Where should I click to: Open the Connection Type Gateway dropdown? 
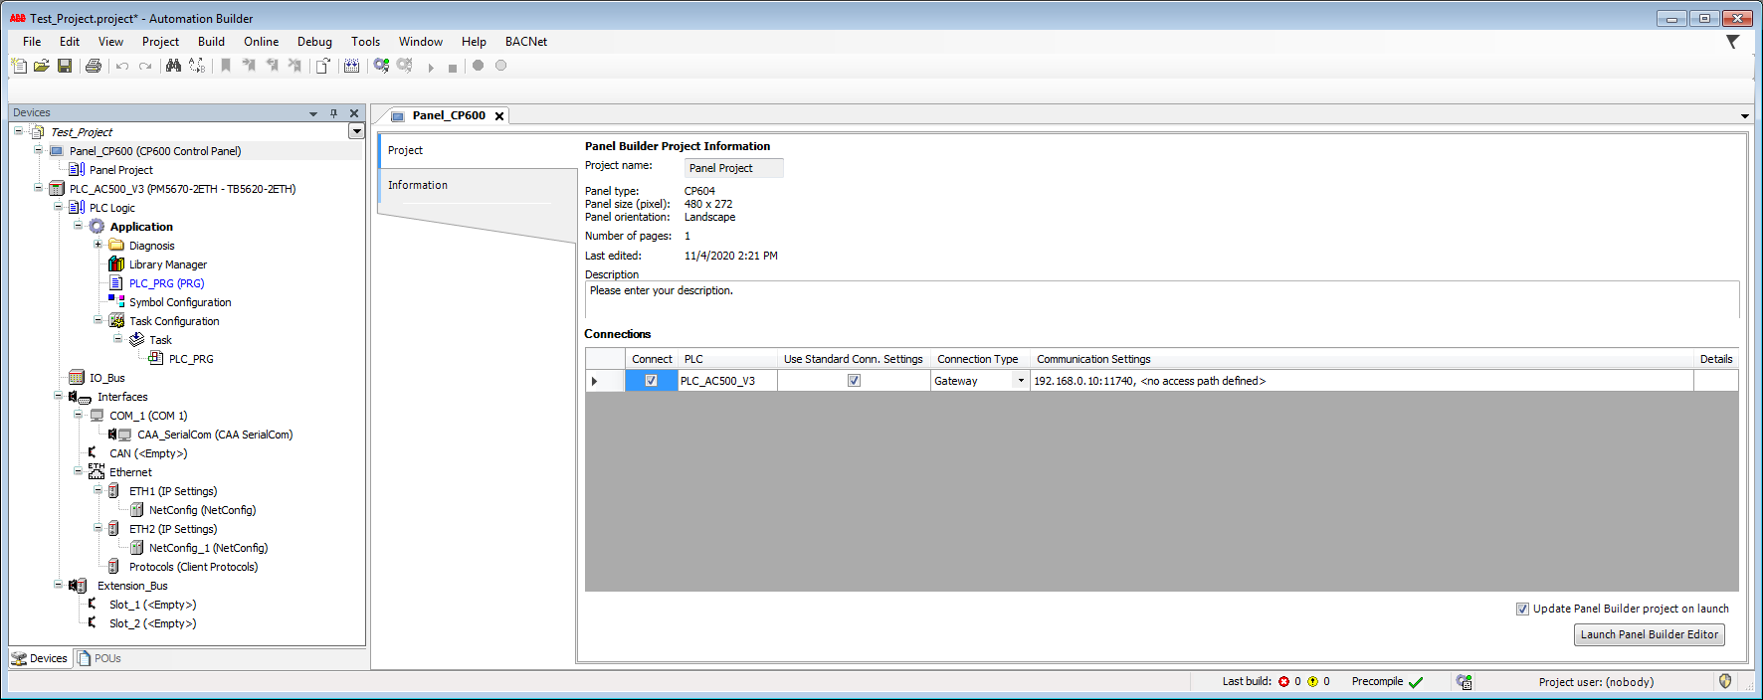[1021, 381]
